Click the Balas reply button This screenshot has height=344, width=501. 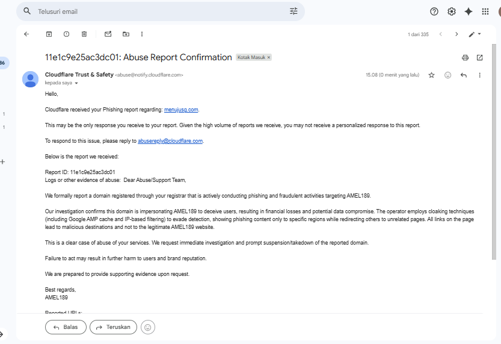66,327
